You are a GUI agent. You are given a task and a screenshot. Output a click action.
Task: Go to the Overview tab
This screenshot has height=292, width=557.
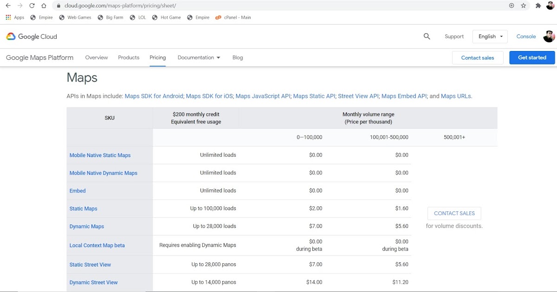(96, 57)
